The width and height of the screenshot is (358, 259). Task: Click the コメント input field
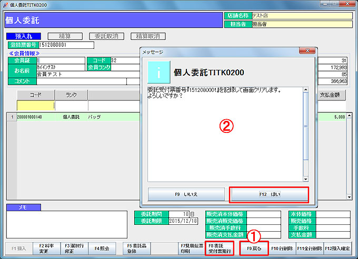coord(82,81)
